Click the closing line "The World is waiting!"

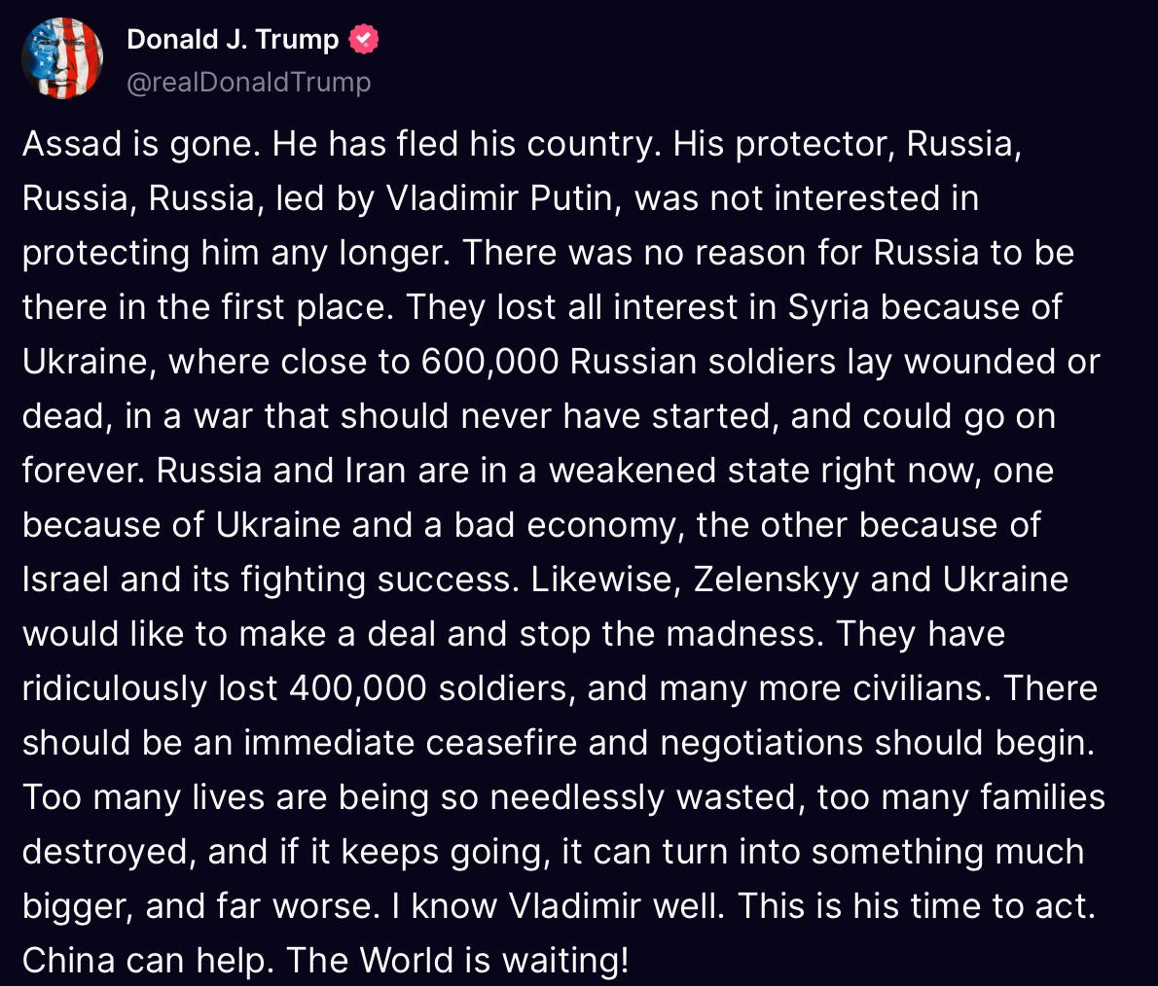pos(457,961)
